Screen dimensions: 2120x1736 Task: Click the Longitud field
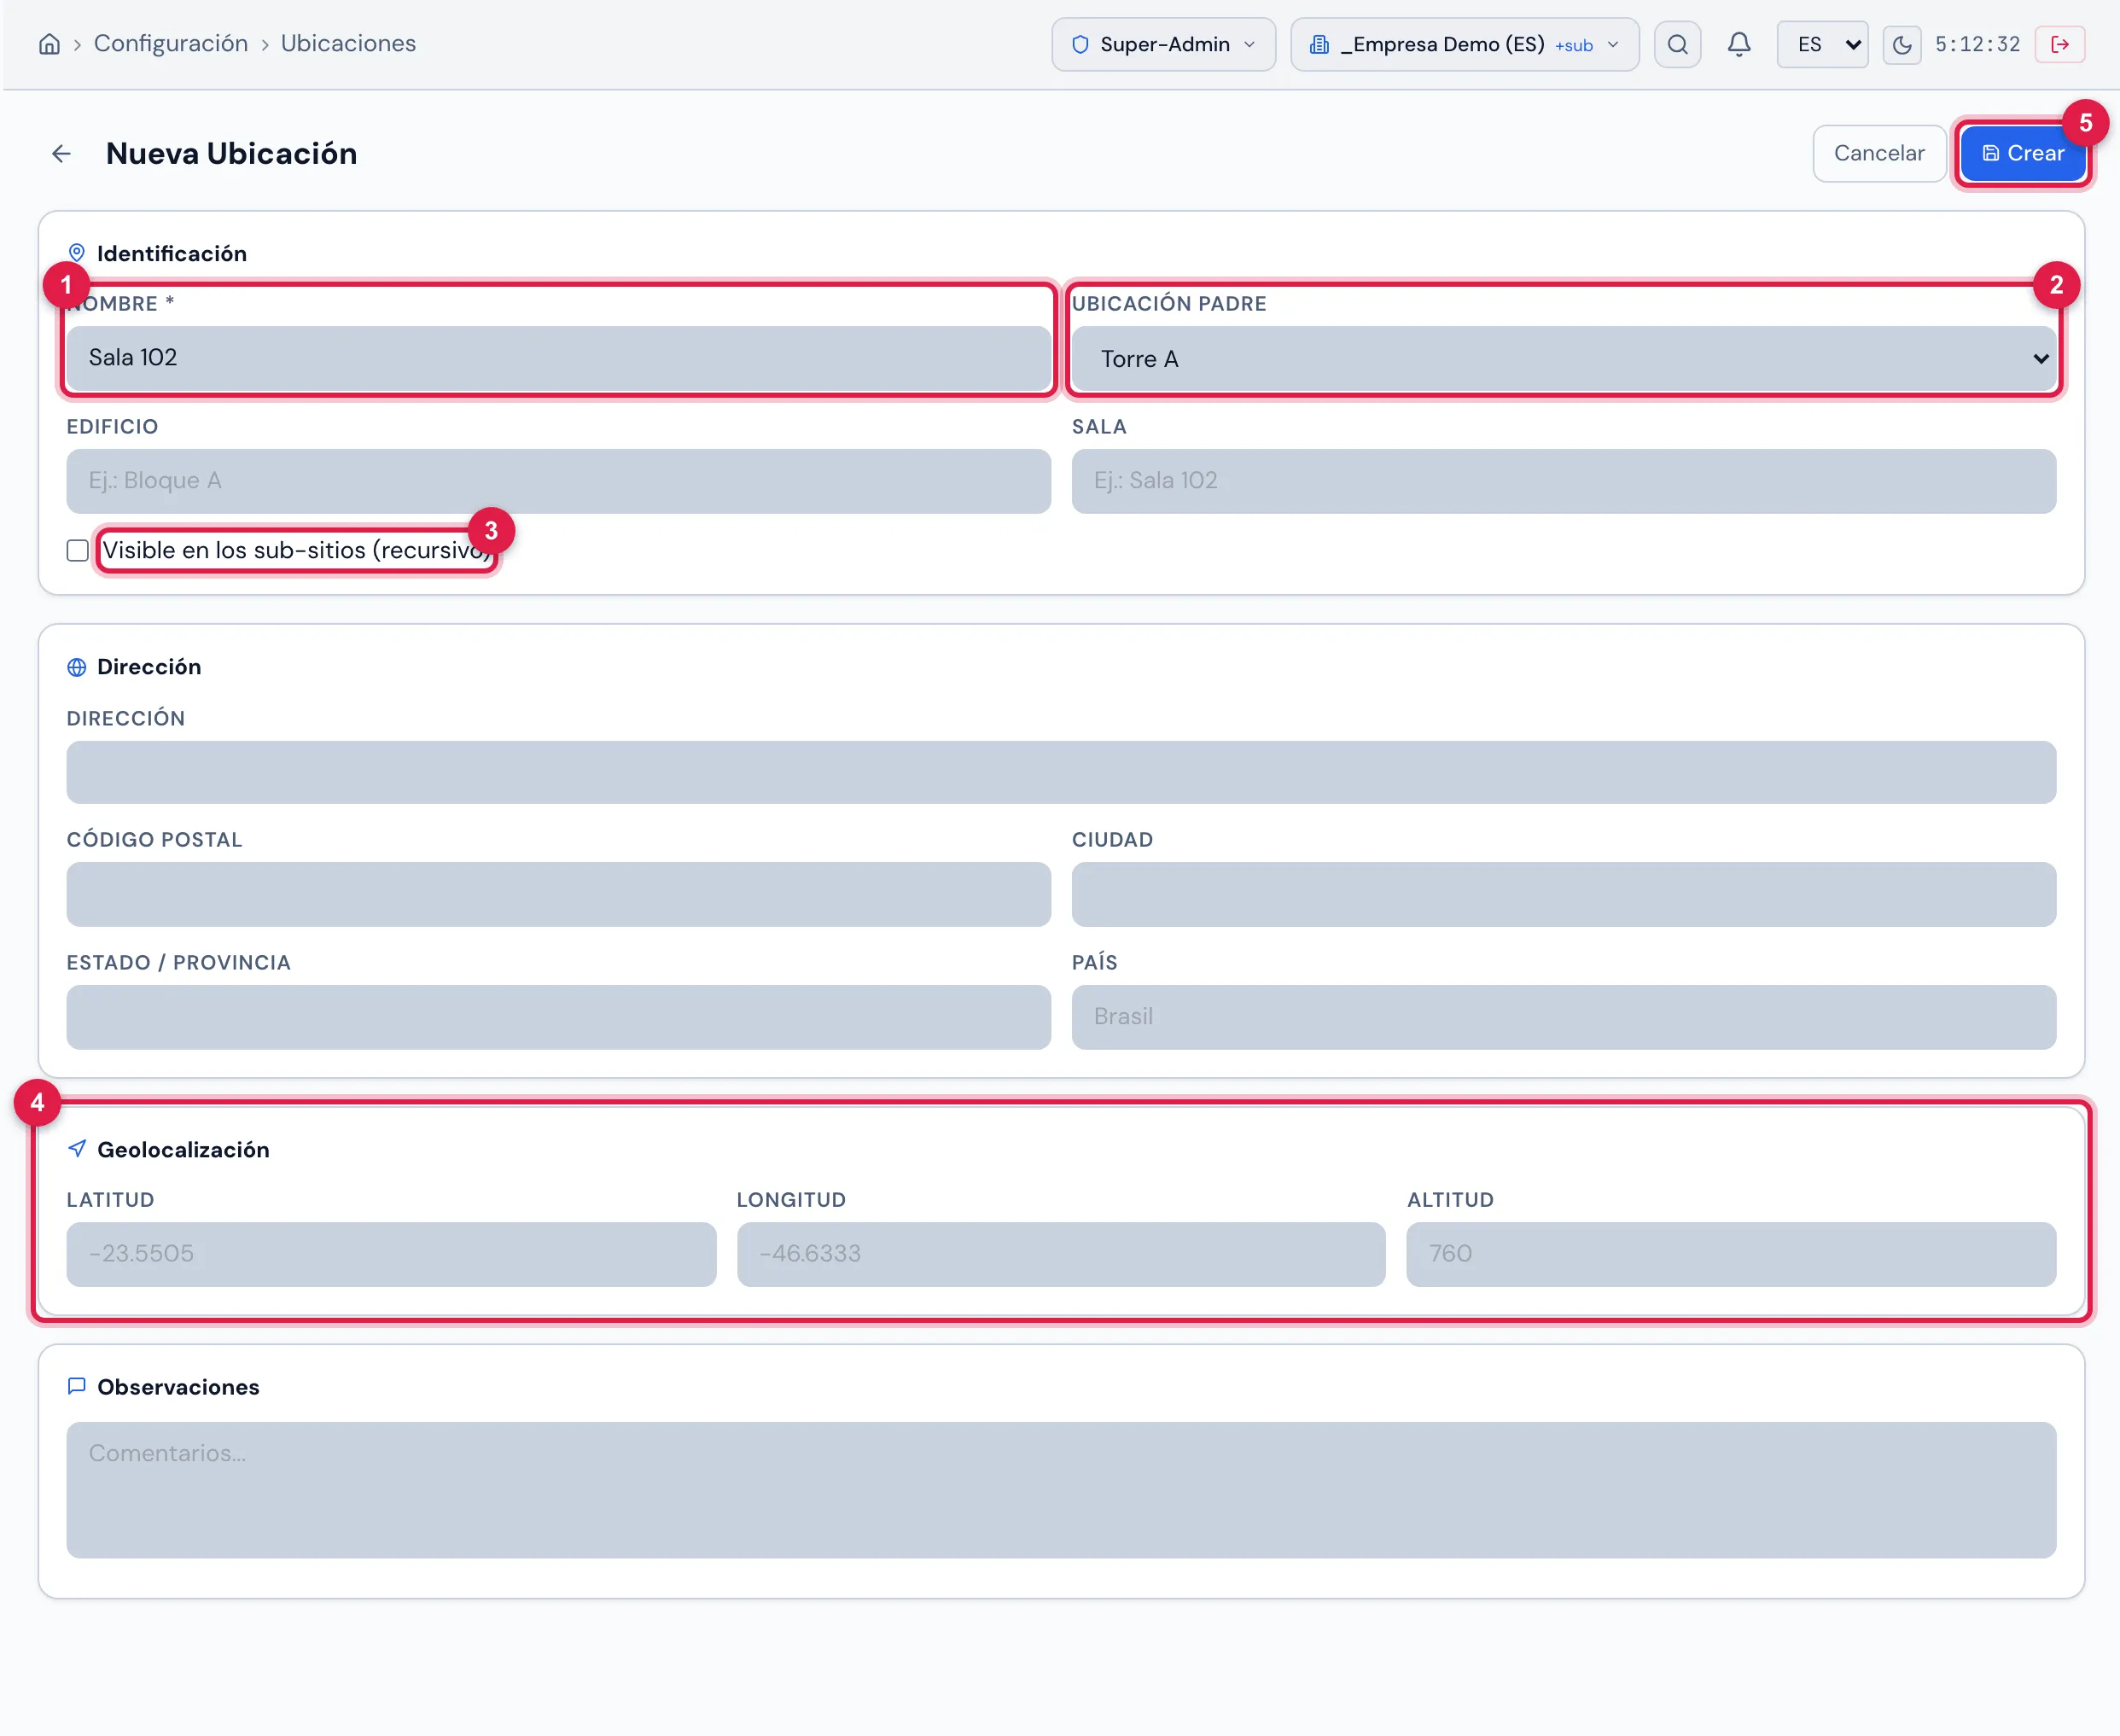[x=1061, y=1254]
